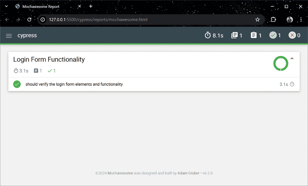Click the passed tests checkmark icon in header
This screenshot has width=308, height=186.
coord(273,36)
